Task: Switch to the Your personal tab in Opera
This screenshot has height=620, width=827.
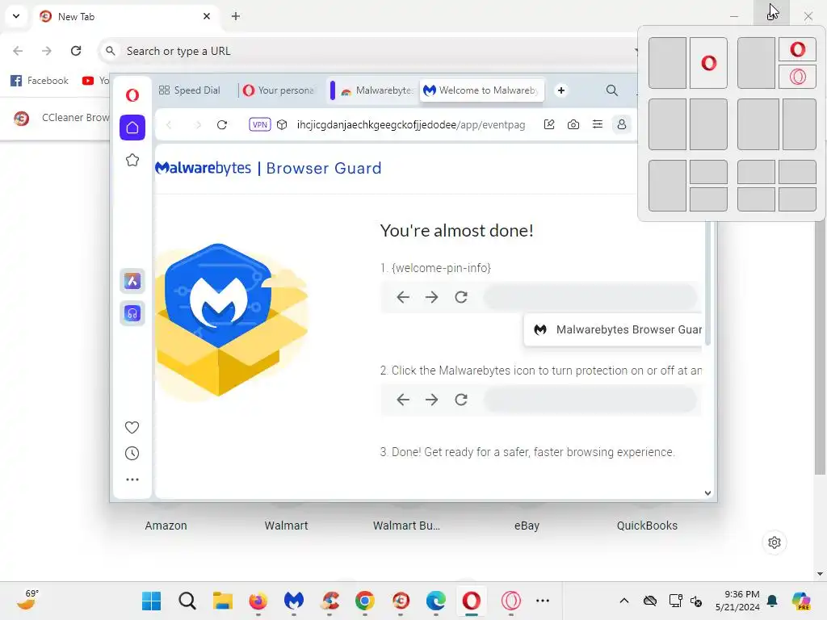Action: tap(279, 90)
